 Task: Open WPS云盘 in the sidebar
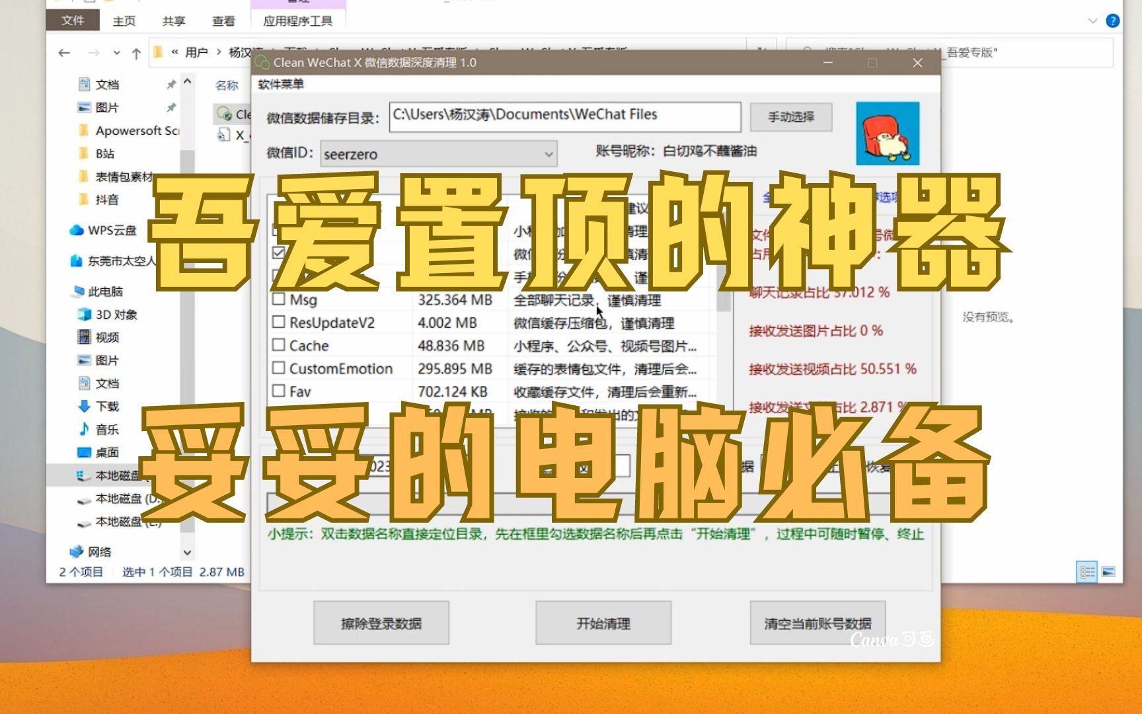(104, 231)
